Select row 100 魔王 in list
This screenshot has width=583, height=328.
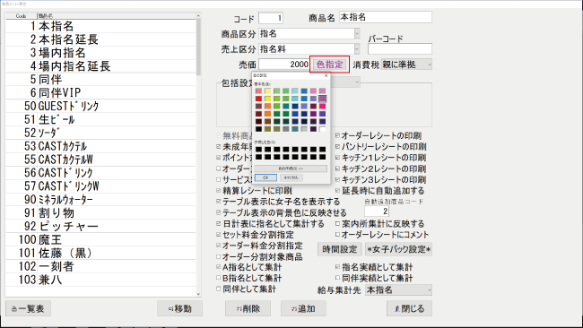[100, 239]
